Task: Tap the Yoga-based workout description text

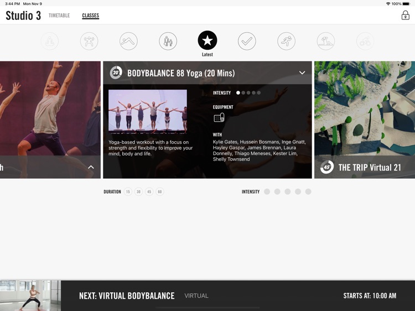Action: point(151,148)
